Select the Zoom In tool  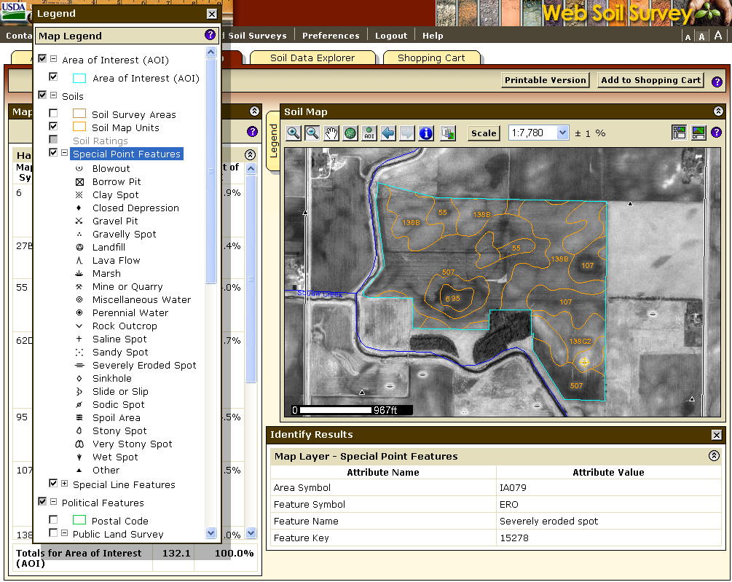294,133
